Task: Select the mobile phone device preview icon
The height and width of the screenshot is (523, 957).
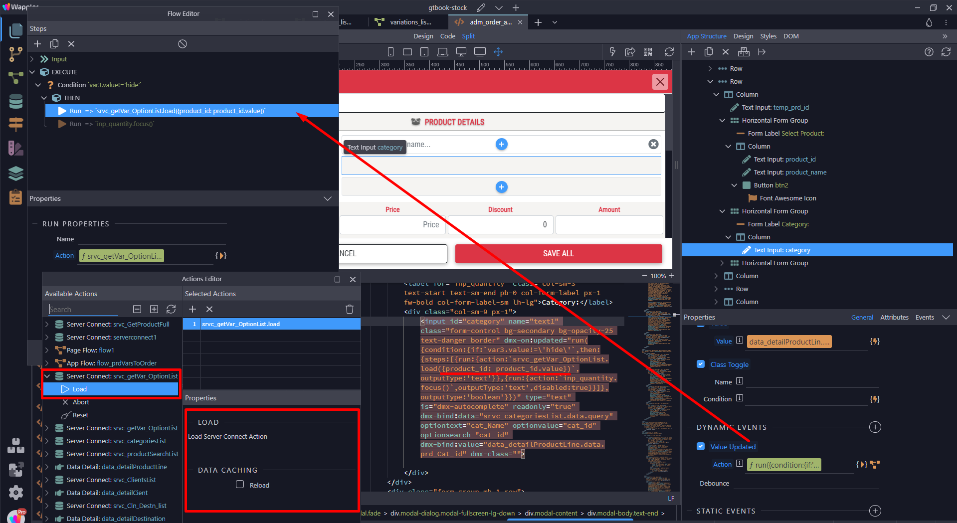Action: (390, 52)
